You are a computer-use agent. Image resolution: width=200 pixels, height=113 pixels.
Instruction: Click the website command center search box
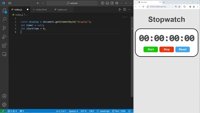(x=72, y=3)
